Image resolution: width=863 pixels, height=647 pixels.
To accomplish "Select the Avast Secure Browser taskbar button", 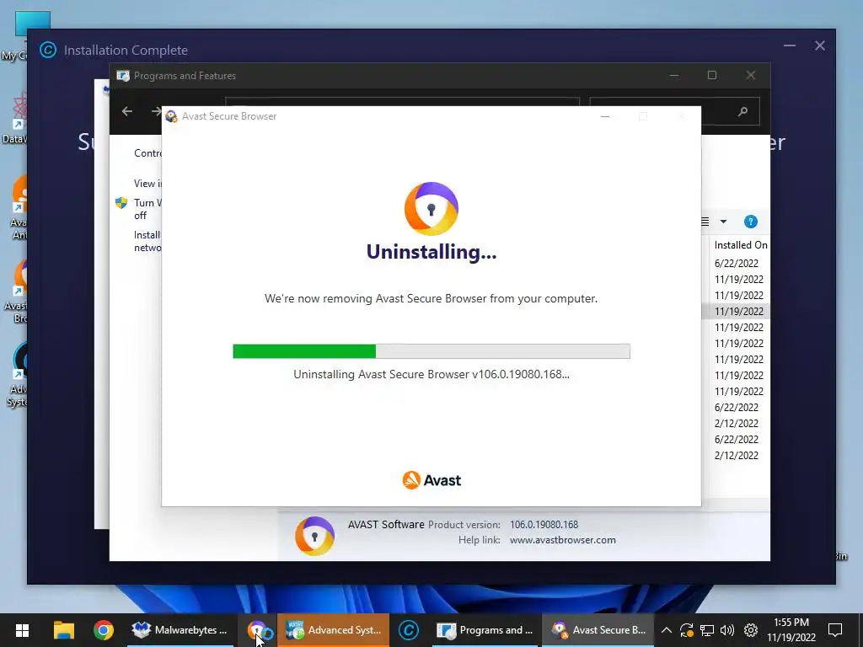I will tap(599, 630).
